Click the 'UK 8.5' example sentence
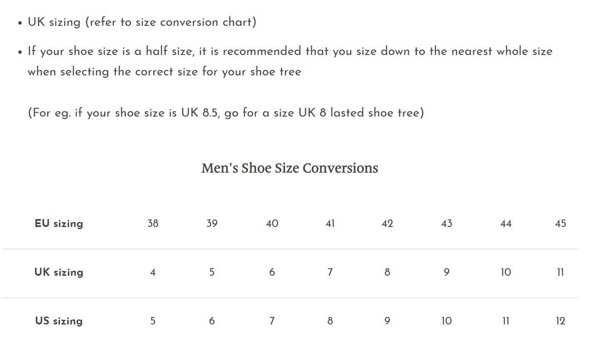The width and height of the screenshot is (596, 344). click(226, 113)
